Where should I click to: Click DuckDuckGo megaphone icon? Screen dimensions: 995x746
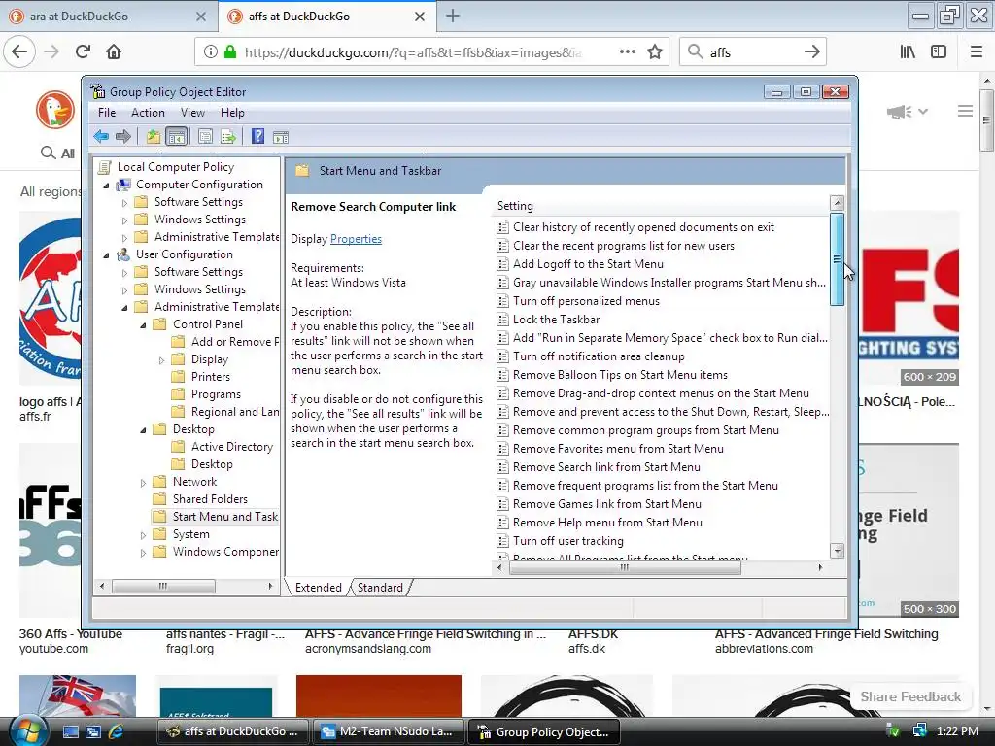tap(899, 112)
